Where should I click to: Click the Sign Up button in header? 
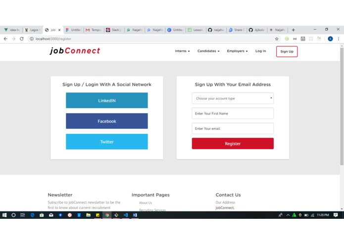click(x=287, y=51)
